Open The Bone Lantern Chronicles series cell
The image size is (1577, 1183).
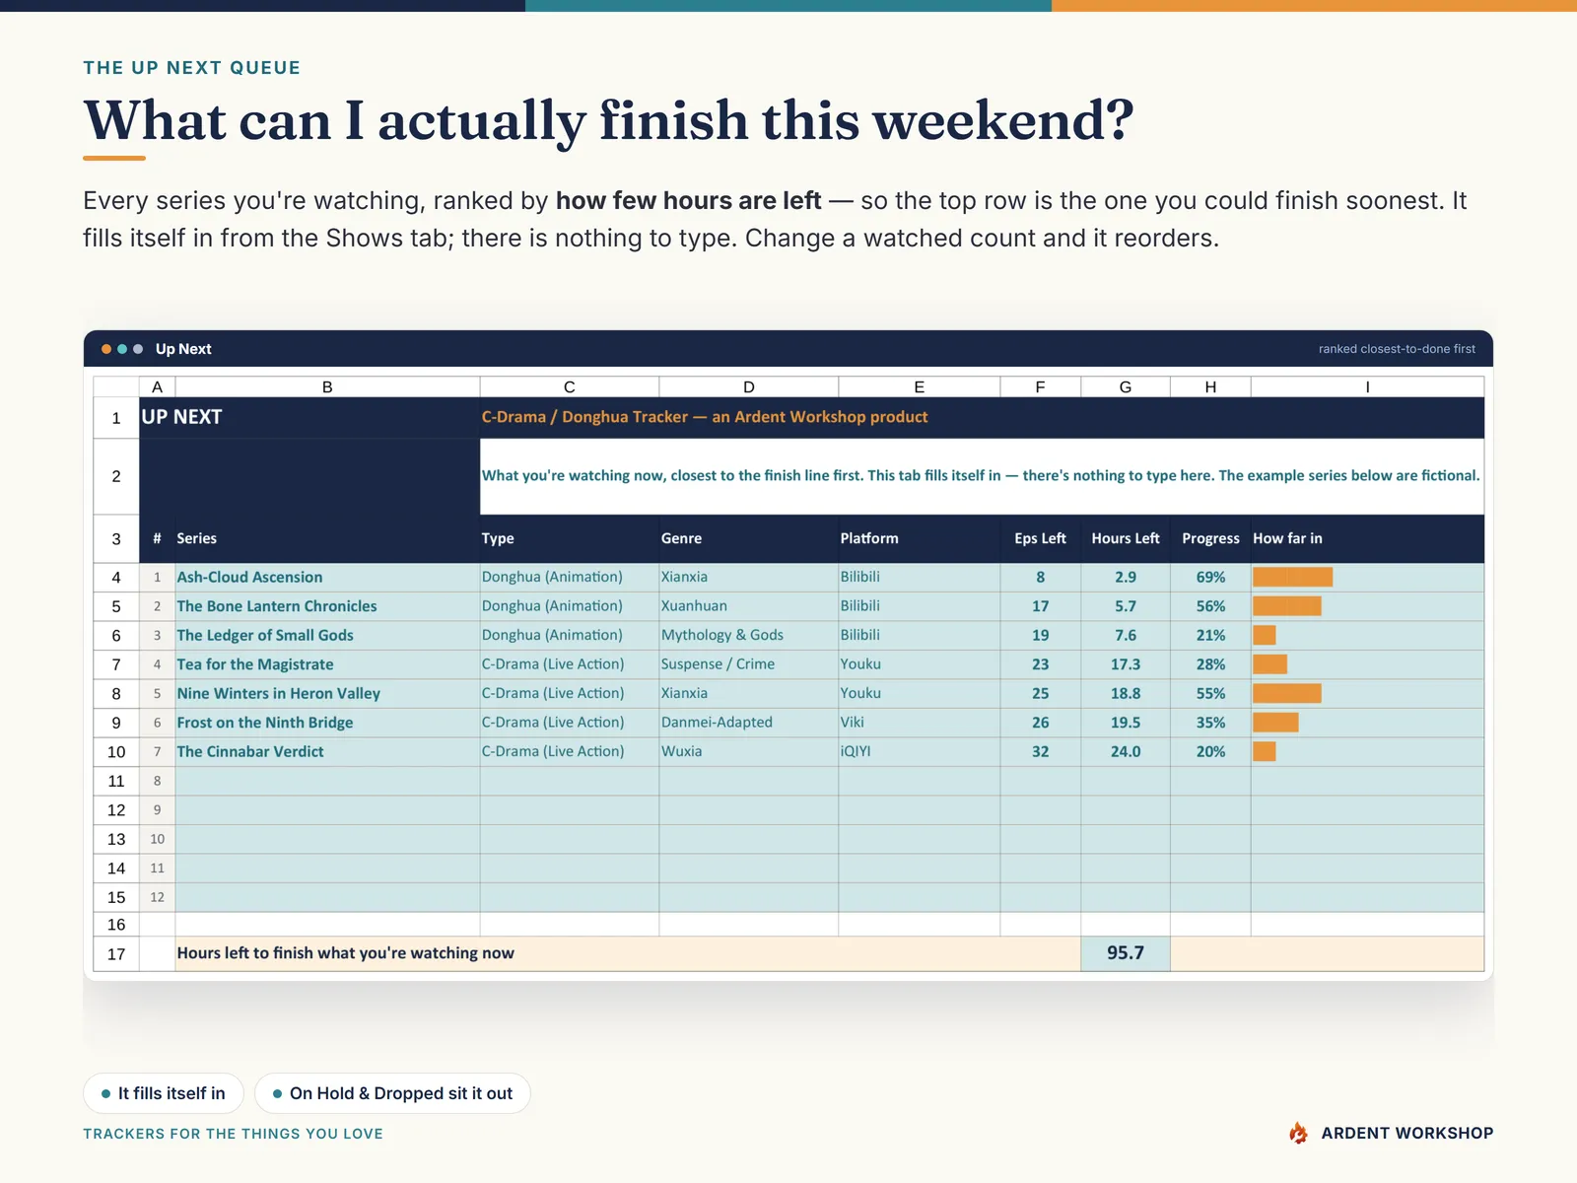click(x=327, y=606)
